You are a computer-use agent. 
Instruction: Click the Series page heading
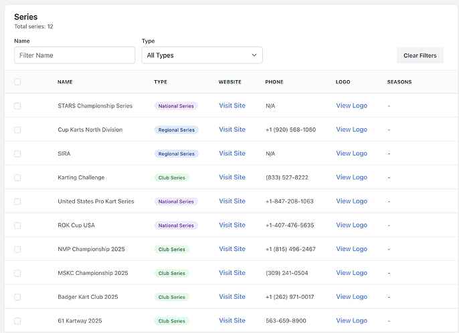tap(25, 17)
